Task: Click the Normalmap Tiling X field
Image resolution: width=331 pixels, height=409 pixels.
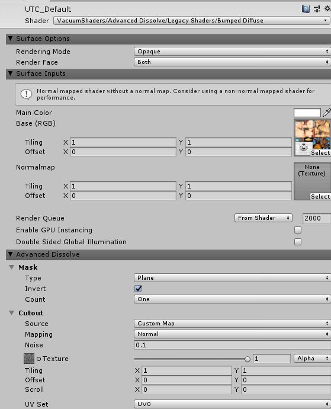Action: click(123, 186)
